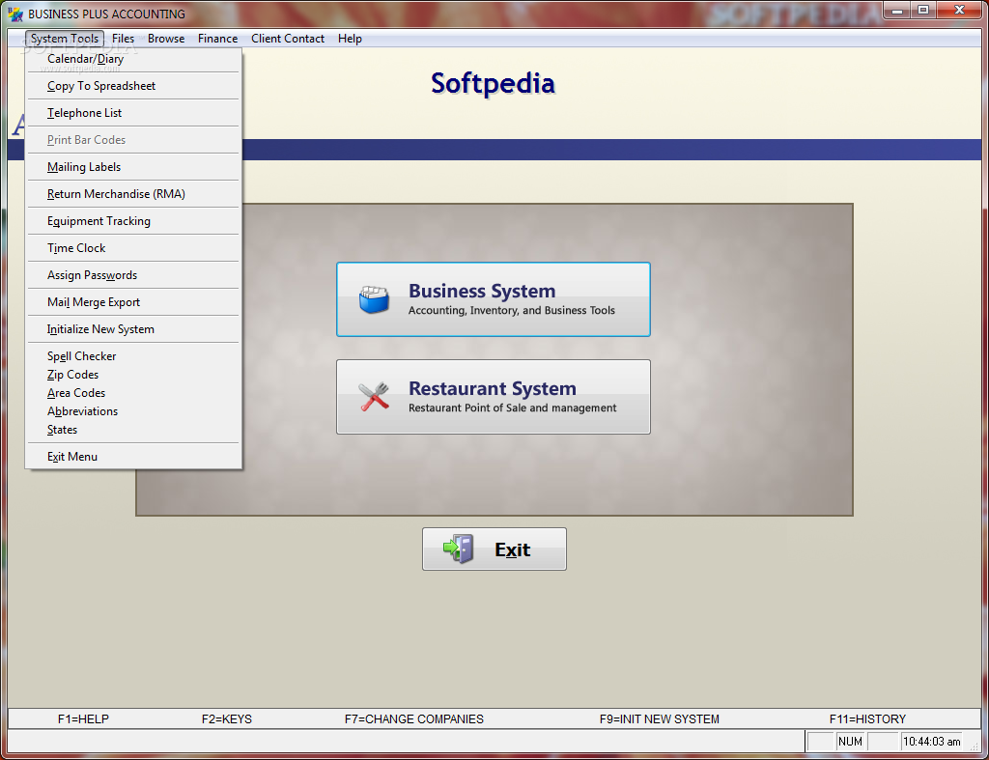Click the green arrow door Exit icon
Image resolution: width=989 pixels, height=760 pixels.
tap(459, 549)
